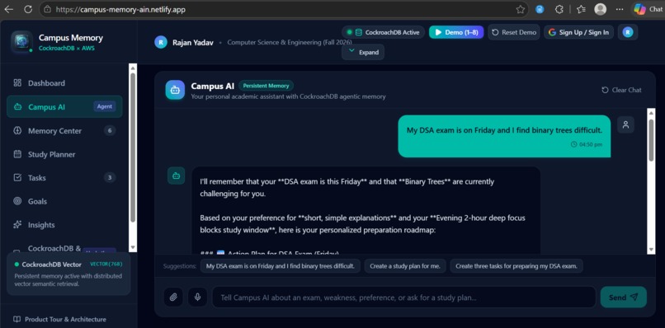Open the Copilot Chat button
665x328 pixels.
(x=648, y=9)
